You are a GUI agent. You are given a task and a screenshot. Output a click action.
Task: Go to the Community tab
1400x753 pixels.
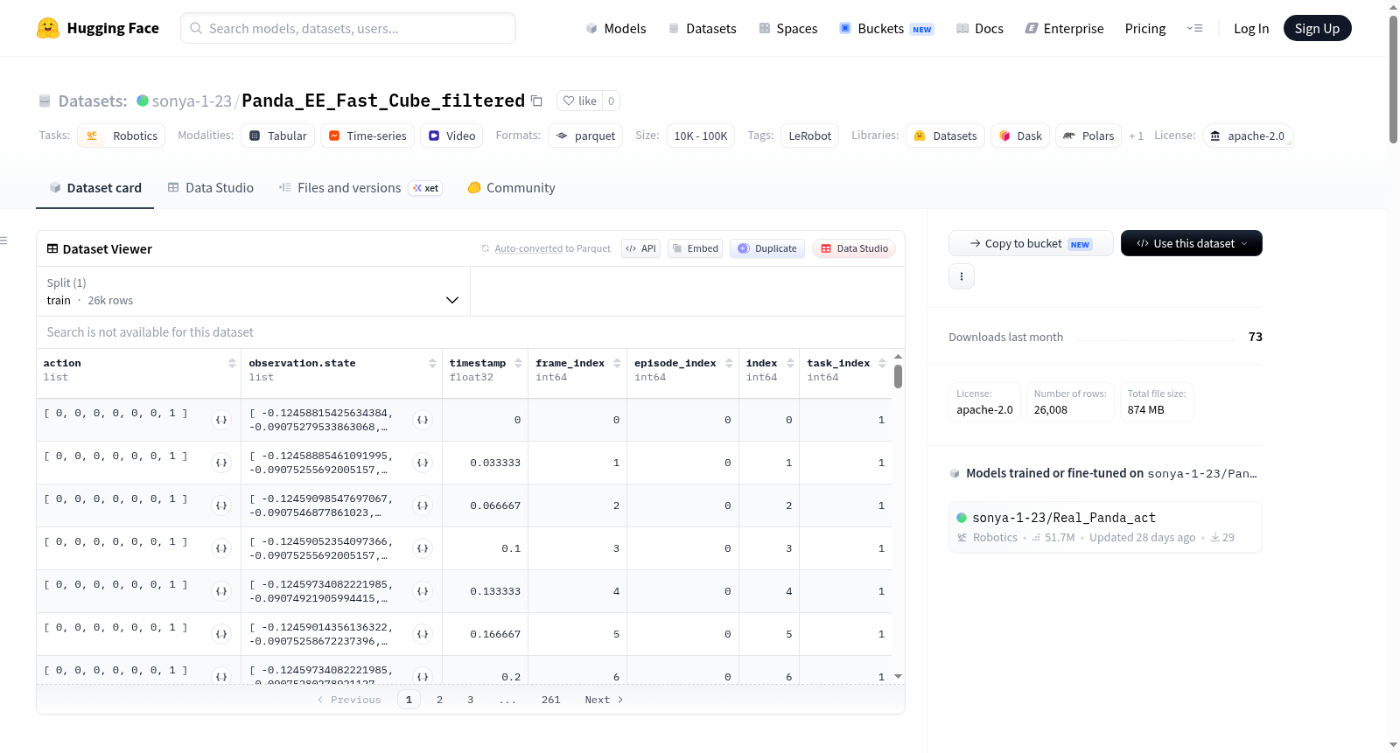pyautogui.click(x=511, y=188)
